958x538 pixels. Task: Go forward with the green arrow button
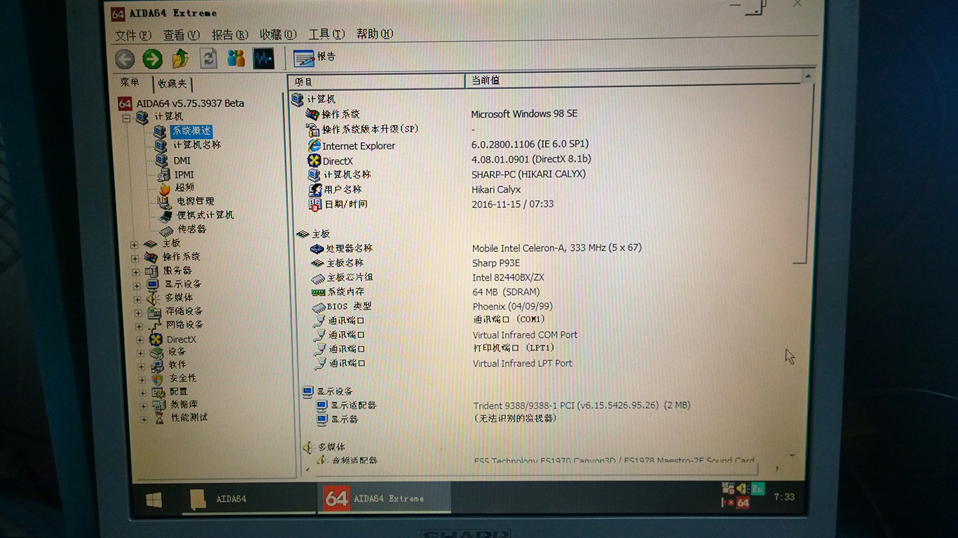tap(152, 59)
